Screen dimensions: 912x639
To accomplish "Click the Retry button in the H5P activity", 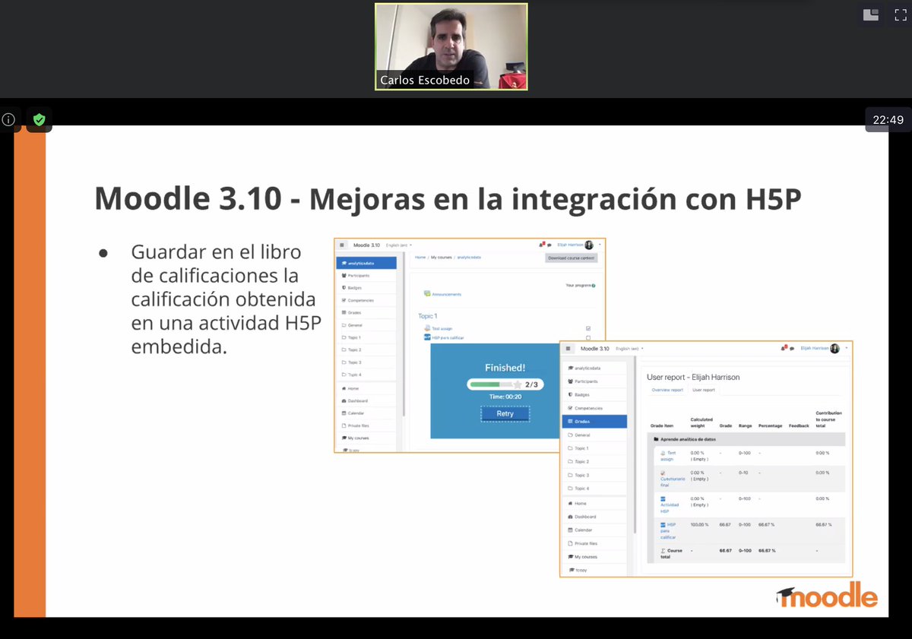I will coord(505,413).
